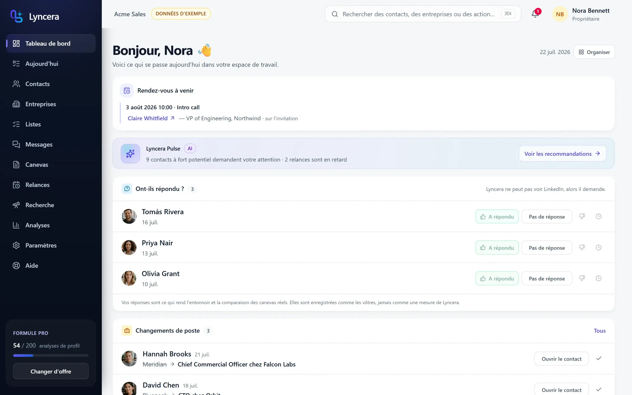Click the NB user avatar
Viewport: 632px width, 395px height.
(x=560, y=14)
